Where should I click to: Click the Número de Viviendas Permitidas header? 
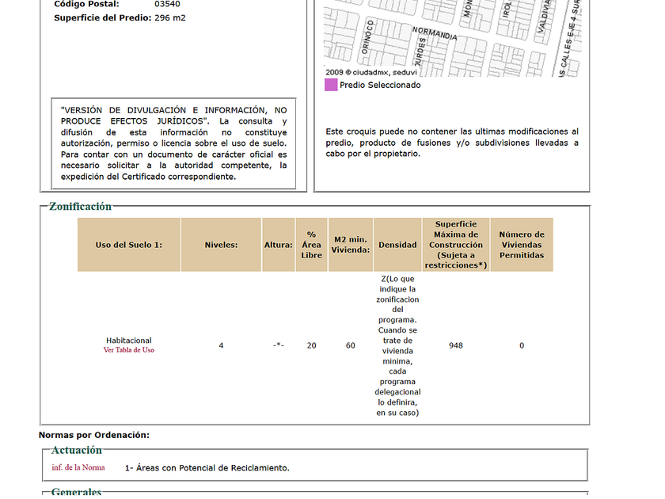pyautogui.click(x=522, y=245)
